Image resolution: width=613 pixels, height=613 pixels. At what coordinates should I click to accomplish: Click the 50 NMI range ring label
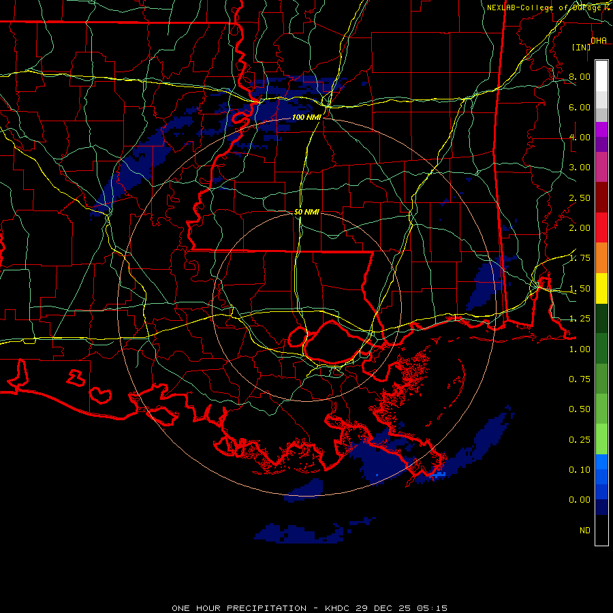click(x=306, y=212)
